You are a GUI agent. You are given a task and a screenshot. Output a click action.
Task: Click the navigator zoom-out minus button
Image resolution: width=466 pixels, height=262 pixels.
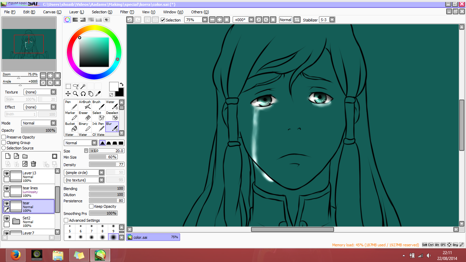click(x=43, y=75)
